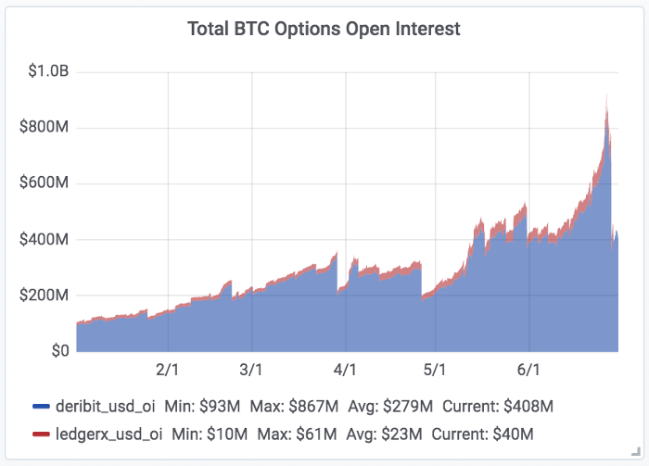
Task: Click the 4/1 x-axis date label
Action: (x=345, y=371)
